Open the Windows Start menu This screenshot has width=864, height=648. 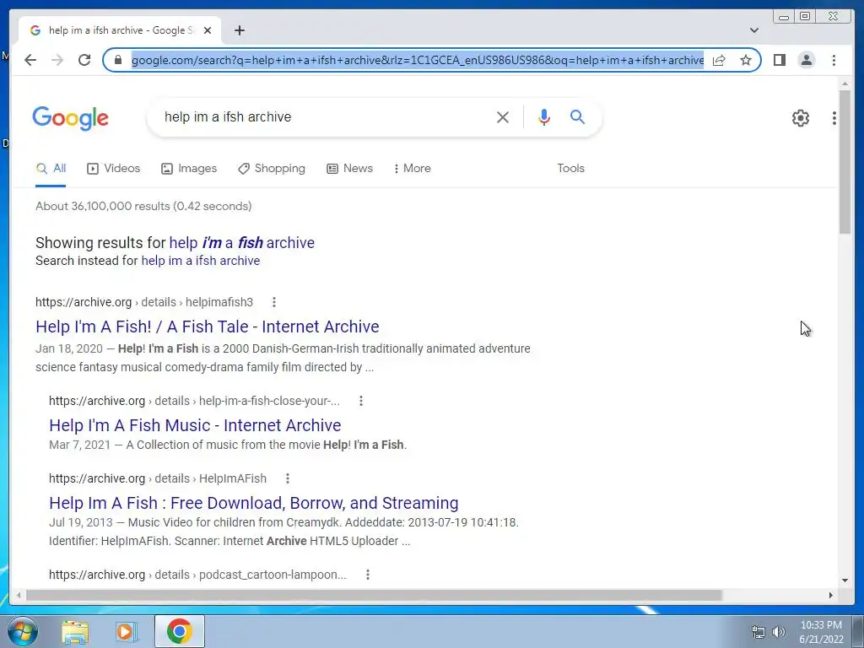(23, 631)
